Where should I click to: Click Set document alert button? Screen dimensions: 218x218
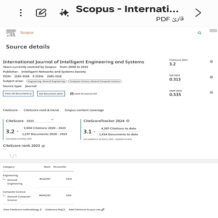[x=51, y=93]
